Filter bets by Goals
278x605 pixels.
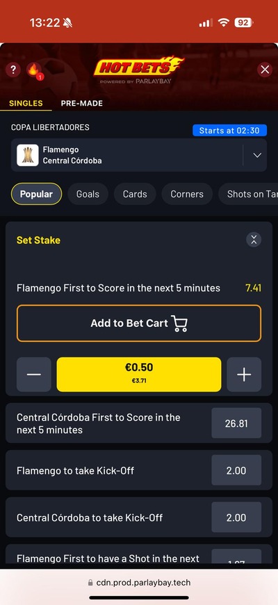[x=88, y=194]
